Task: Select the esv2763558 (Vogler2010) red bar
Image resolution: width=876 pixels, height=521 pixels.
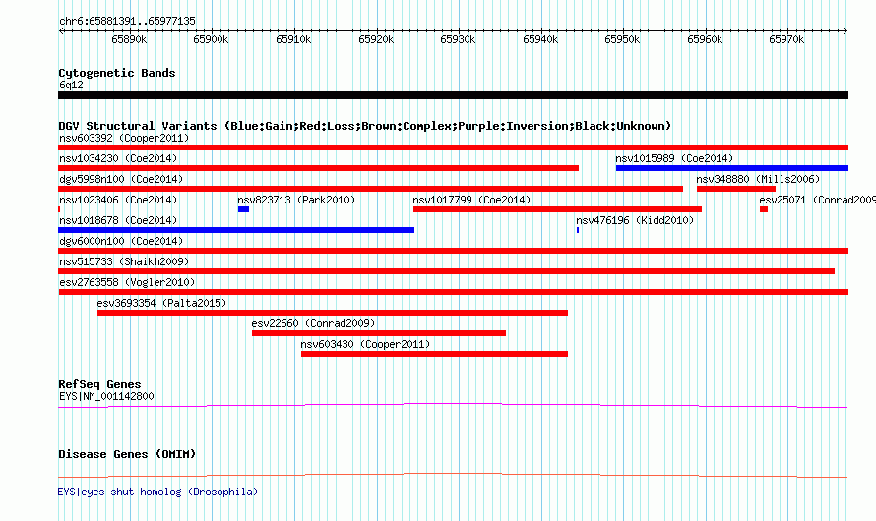Action: point(453,292)
